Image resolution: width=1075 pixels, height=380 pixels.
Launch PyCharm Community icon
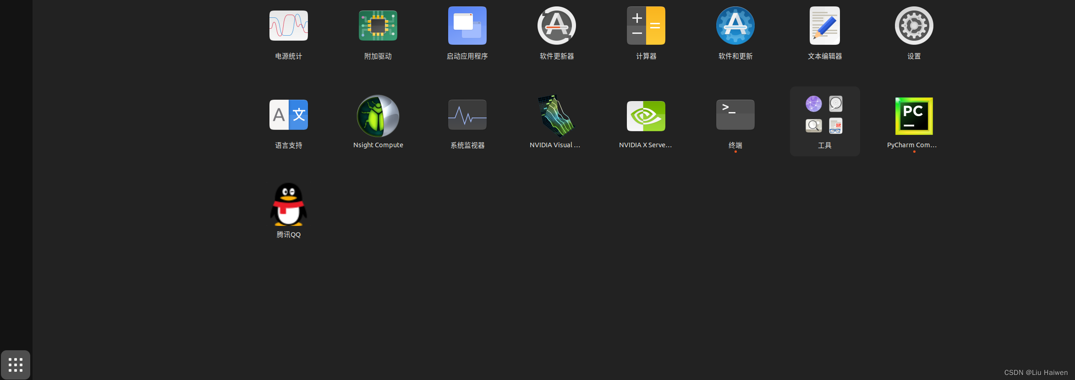[x=914, y=116]
